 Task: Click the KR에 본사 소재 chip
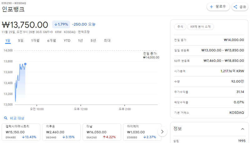(200, 27)
